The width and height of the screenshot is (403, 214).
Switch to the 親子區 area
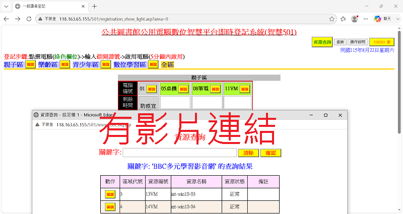click(x=14, y=65)
